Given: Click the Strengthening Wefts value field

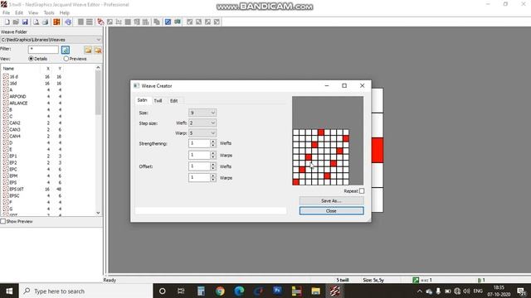Looking at the screenshot, I should [x=199, y=143].
